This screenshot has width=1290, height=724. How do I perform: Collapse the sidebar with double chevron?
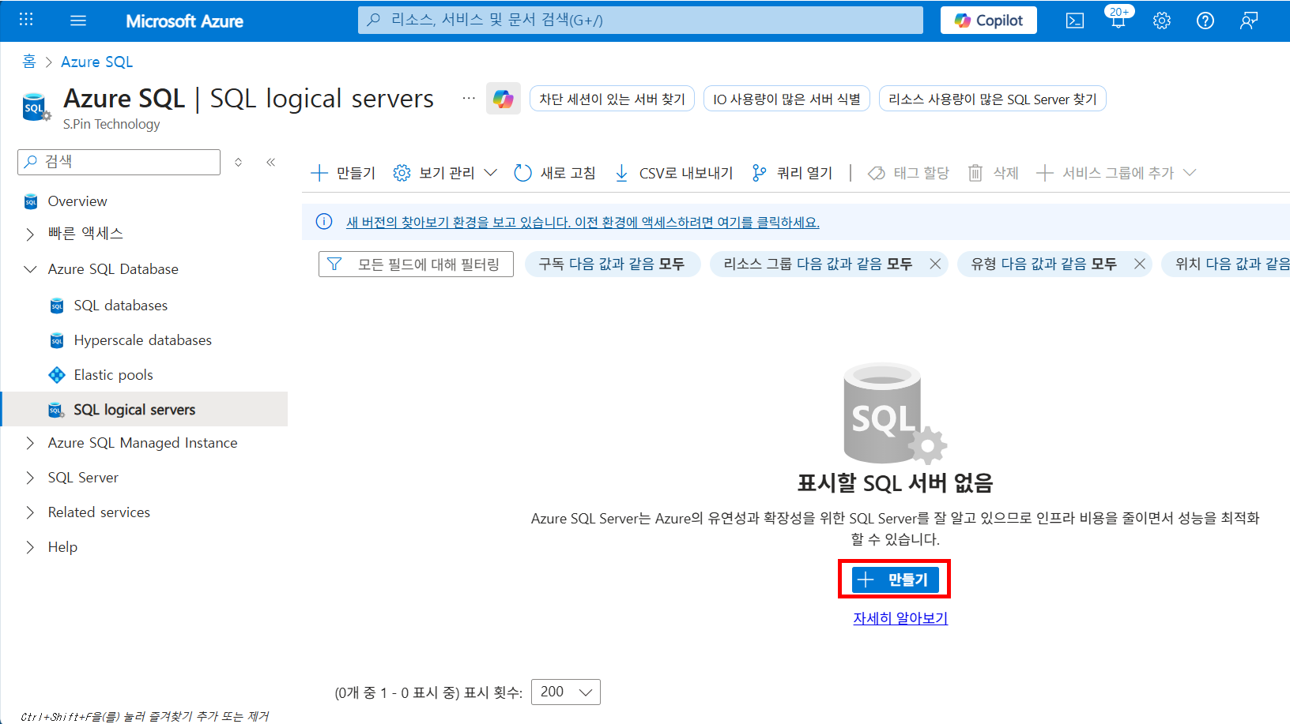click(x=270, y=162)
